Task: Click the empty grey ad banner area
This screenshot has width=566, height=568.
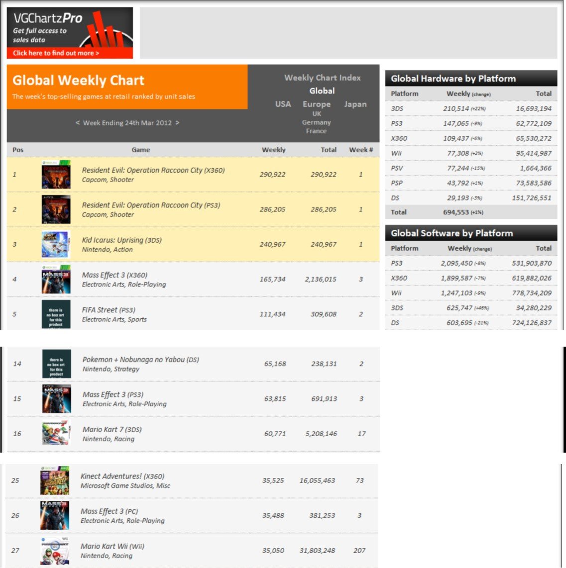Action: pos(348,33)
